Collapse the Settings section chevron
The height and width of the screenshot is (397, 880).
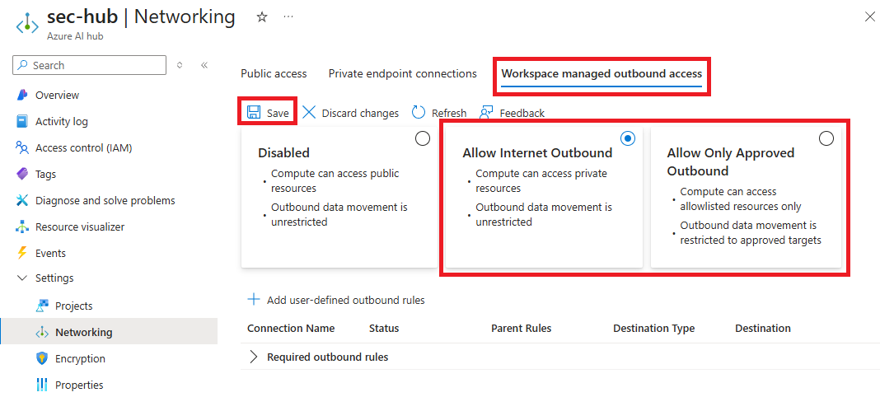[x=22, y=278]
